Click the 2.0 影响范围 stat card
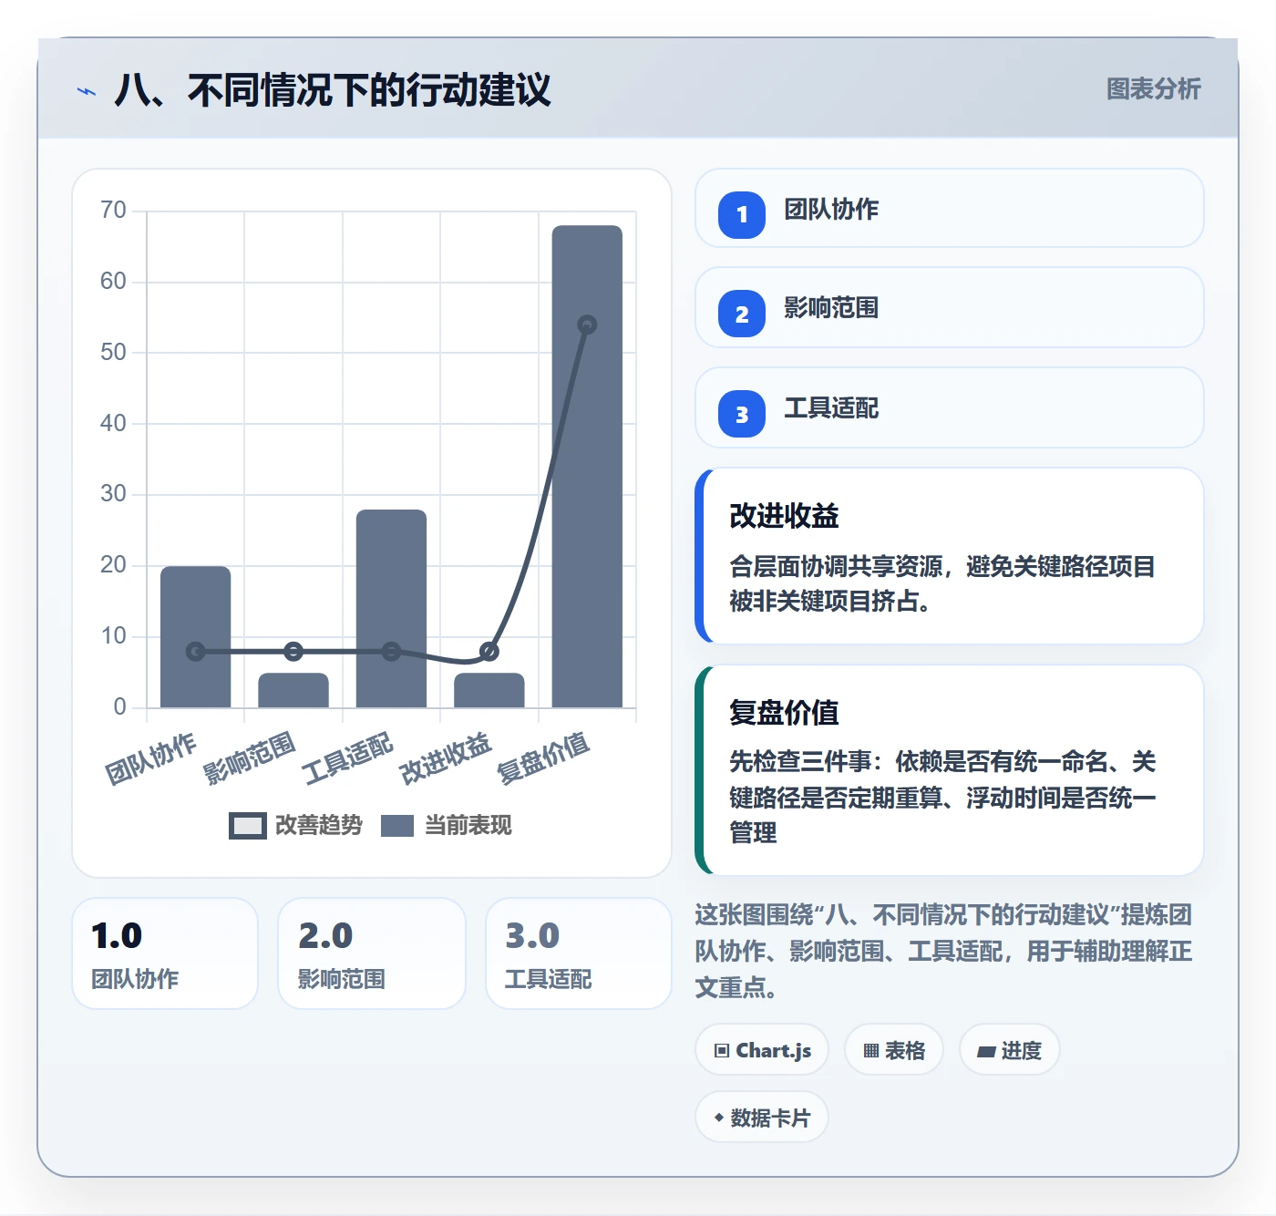This screenshot has height=1216, width=1276. click(372, 953)
